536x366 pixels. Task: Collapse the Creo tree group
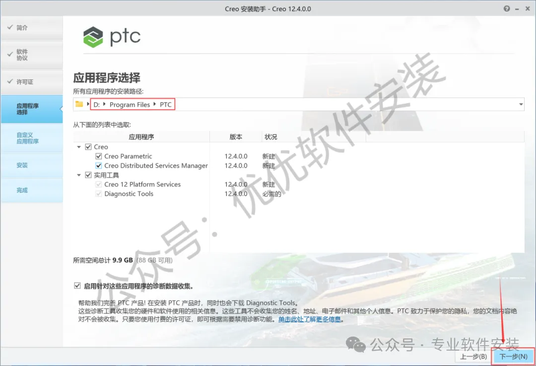pyautogui.click(x=79, y=147)
